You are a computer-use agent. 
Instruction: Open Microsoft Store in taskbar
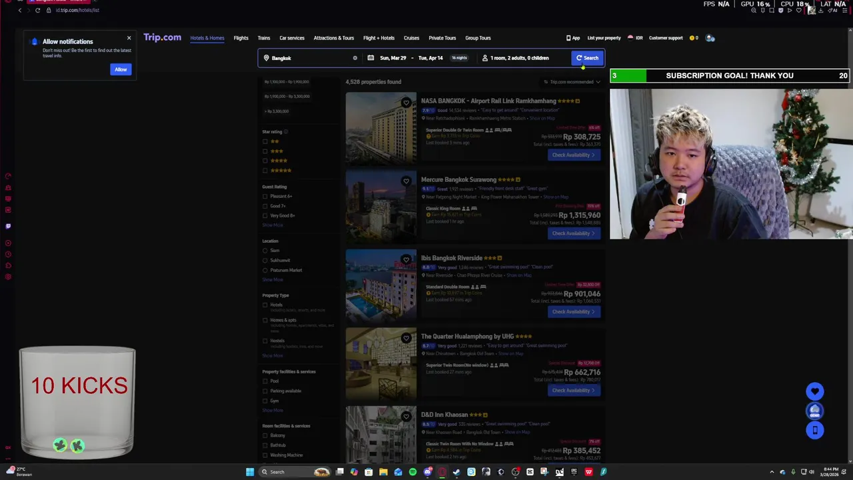[369, 472]
